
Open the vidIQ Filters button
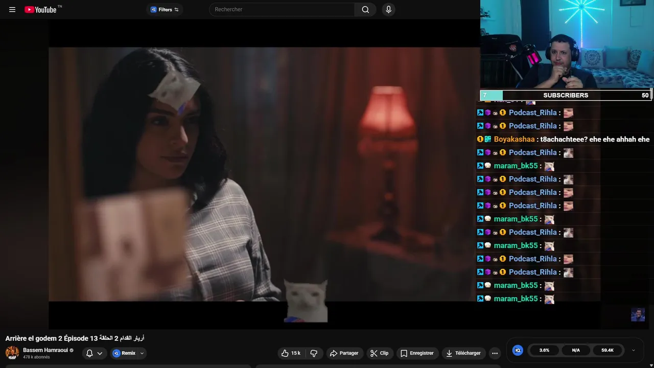tap(165, 10)
